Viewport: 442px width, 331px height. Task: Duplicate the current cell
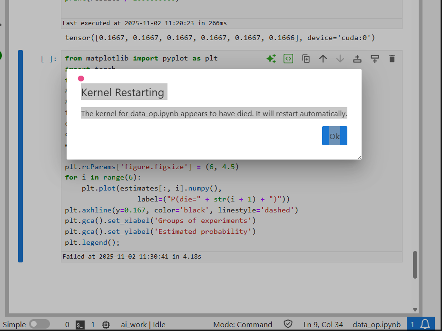coord(305,58)
